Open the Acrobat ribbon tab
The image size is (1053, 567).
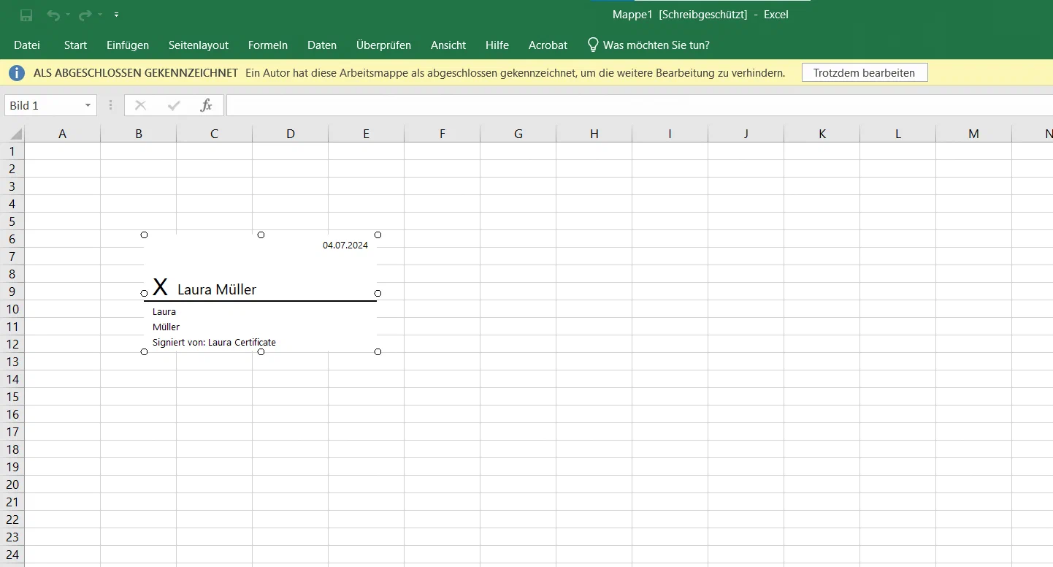coord(548,45)
